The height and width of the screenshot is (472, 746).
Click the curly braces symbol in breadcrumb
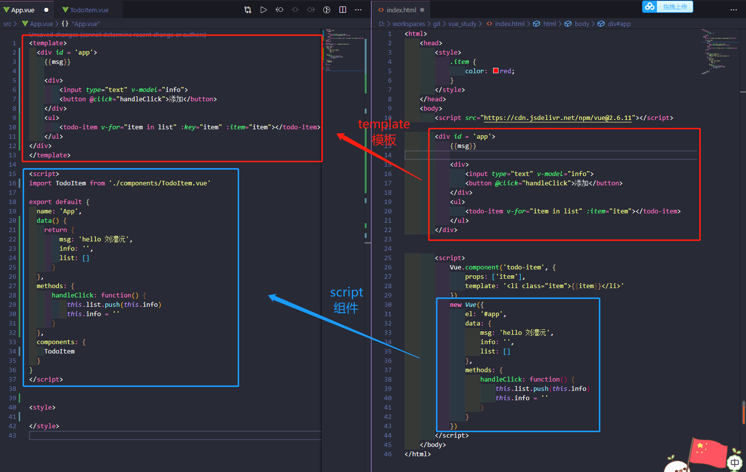coord(65,24)
